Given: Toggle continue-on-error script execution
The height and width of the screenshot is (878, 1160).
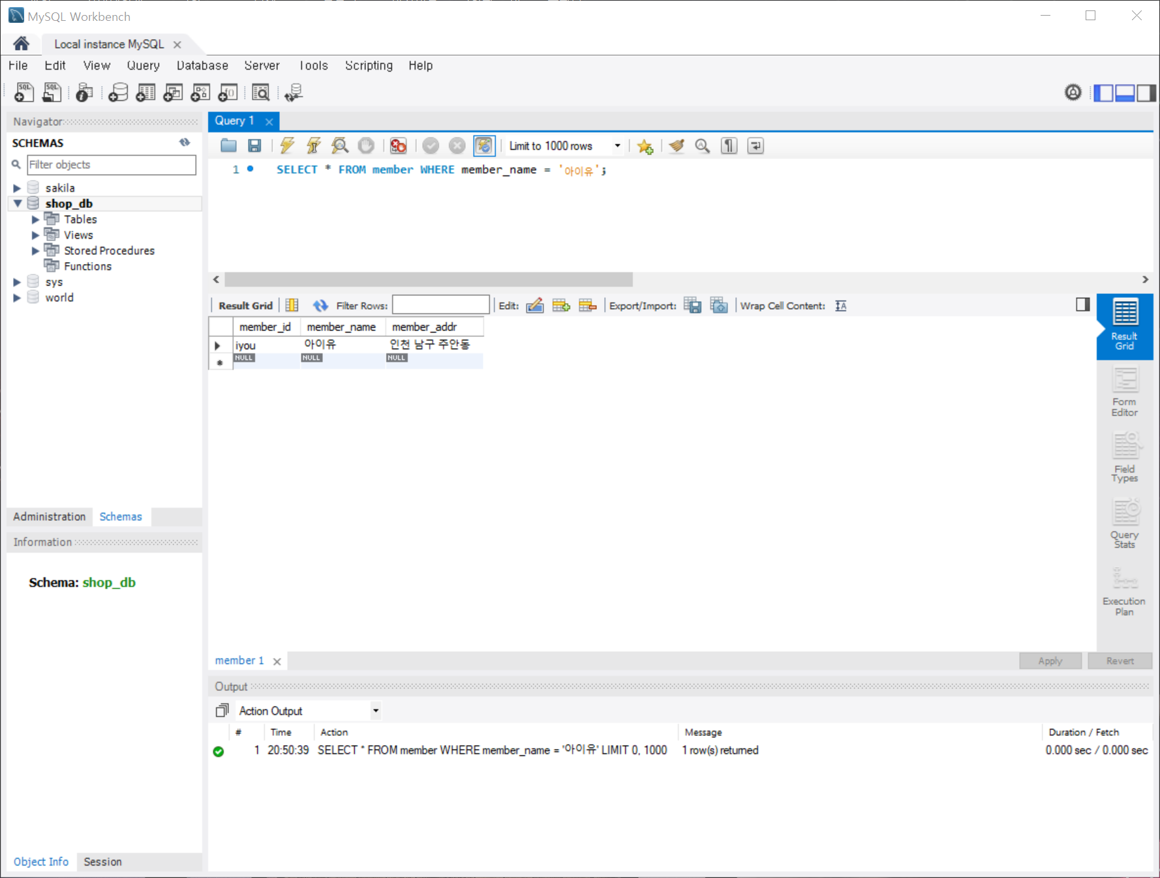Looking at the screenshot, I should click(x=398, y=145).
